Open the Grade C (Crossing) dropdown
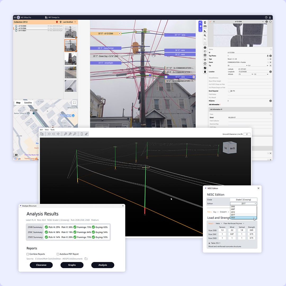286x286 pixels. (x=243, y=200)
